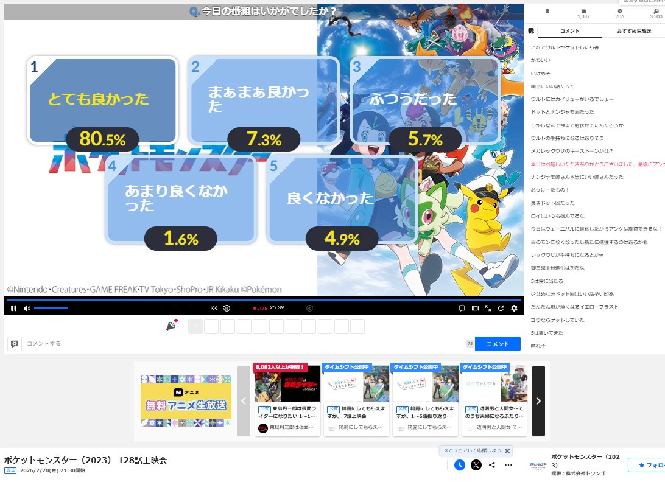Open ポケットモンスター（2023）channel name link
665x482 pixels.
click(585, 461)
